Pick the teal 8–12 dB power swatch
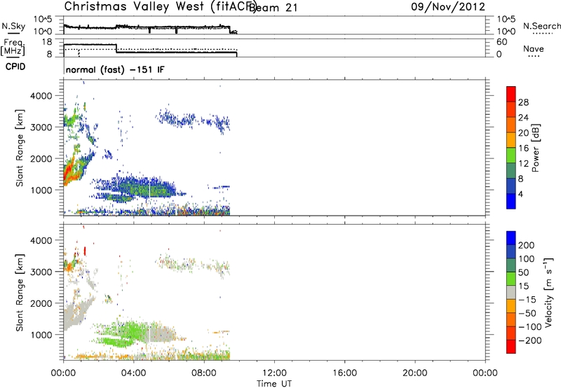The image size is (561, 388). click(511, 170)
